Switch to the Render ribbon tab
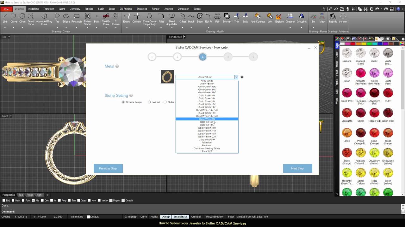 [x=156, y=9]
